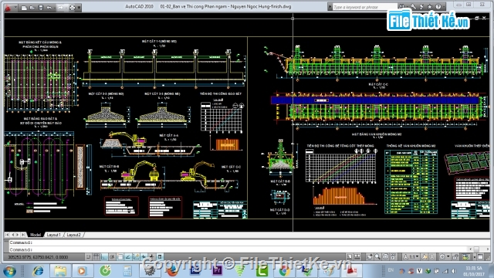Image resolution: width=494 pixels, height=278 pixels.
Task: Open the AutoCAD application menu button
Action: tap(8, 7)
